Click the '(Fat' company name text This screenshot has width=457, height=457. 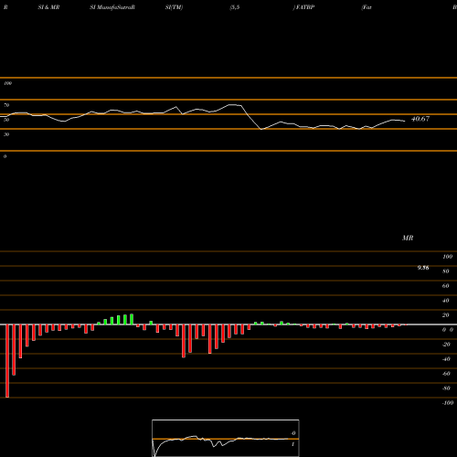(367, 7)
